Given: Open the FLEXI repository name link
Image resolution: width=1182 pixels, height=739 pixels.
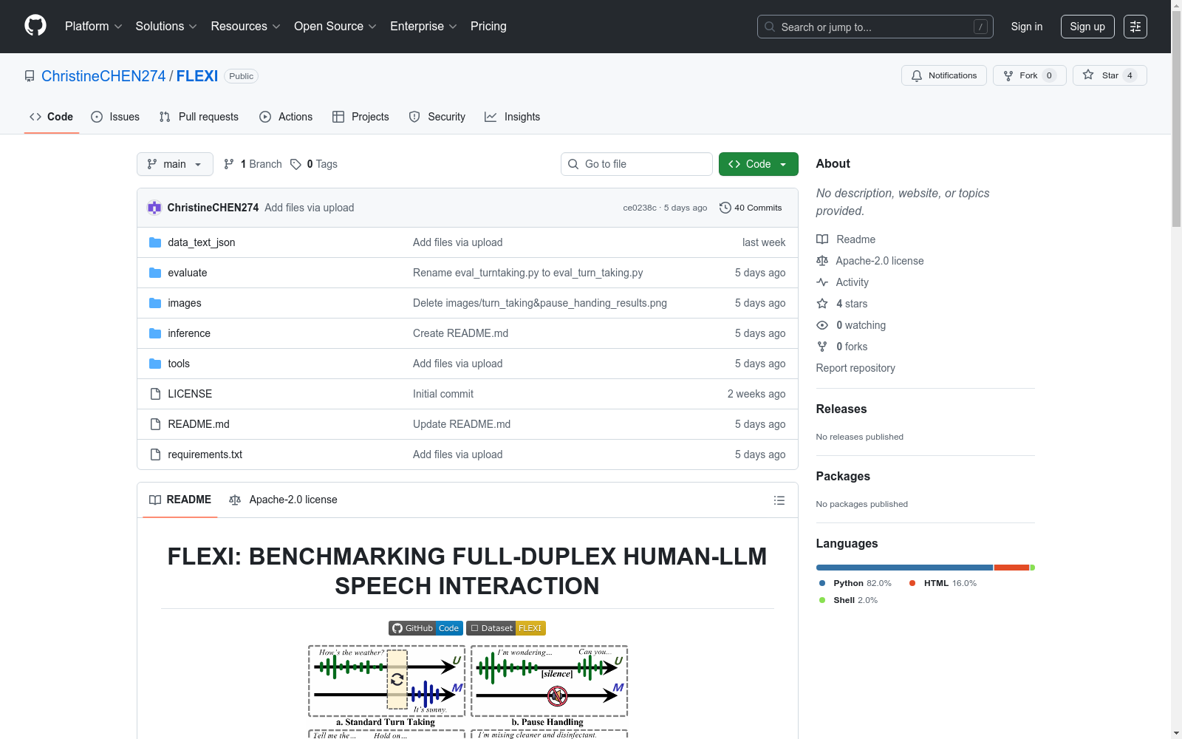Looking at the screenshot, I should coord(197,76).
